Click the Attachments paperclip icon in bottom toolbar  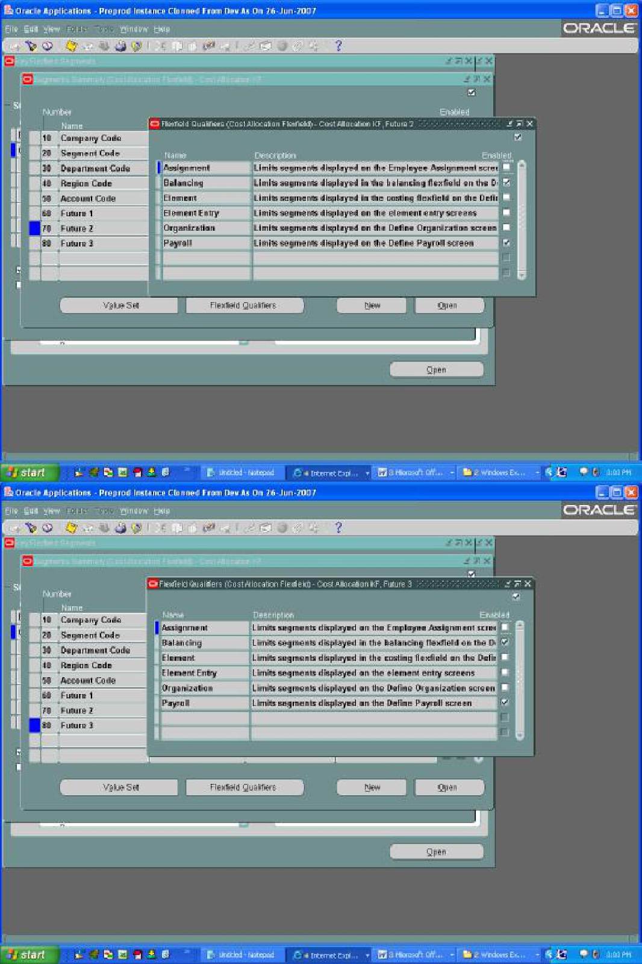point(298,528)
